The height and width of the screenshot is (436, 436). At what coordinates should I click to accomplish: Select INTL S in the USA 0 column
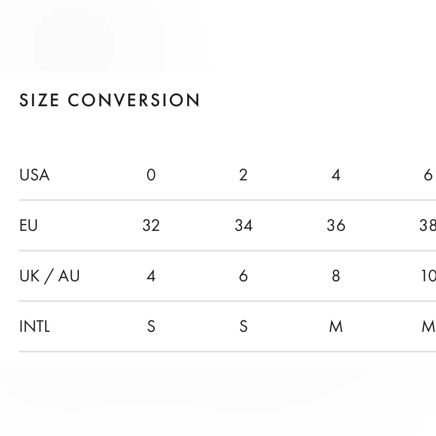(x=151, y=326)
